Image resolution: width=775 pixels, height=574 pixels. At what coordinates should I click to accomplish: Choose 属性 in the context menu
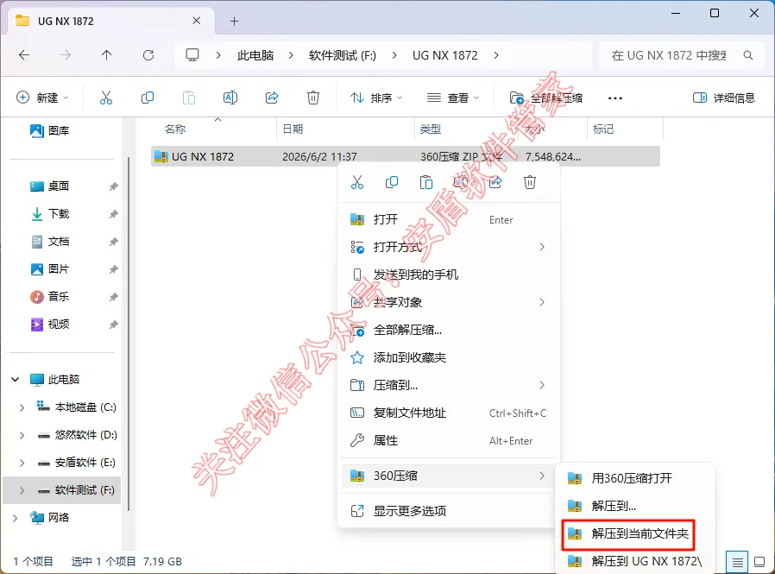point(449,440)
